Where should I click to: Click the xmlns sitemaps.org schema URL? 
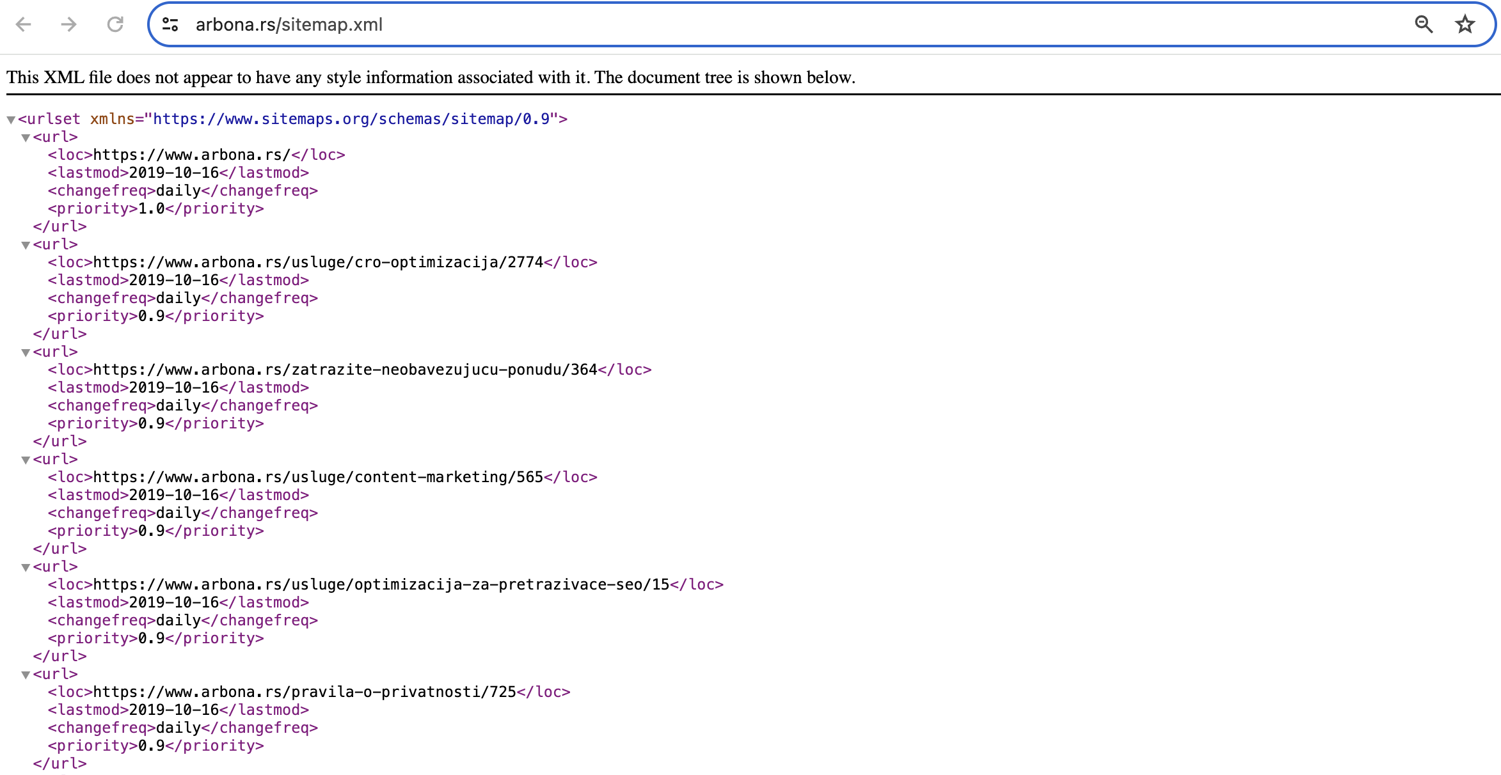[x=351, y=119]
